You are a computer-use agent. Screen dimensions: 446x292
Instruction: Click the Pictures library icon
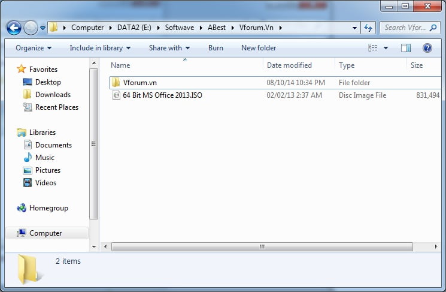[28, 170]
